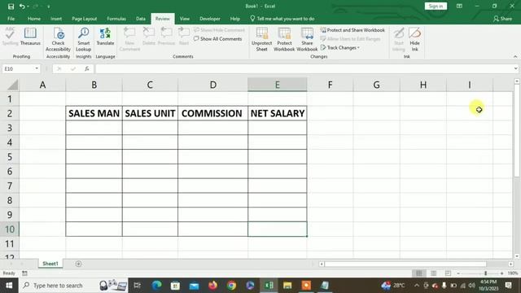The height and width of the screenshot is (293, 521).
Task: Open the Formulas tab
Action: tap(116, 19)
